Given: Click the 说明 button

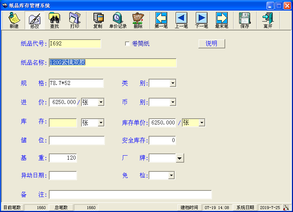Looking at the screenshot, I should (212, 44).
